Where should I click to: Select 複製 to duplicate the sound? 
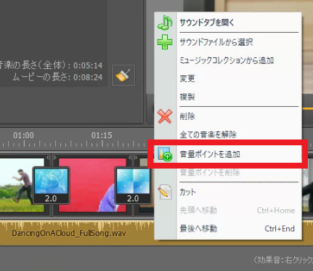click(x=187, y=97)
